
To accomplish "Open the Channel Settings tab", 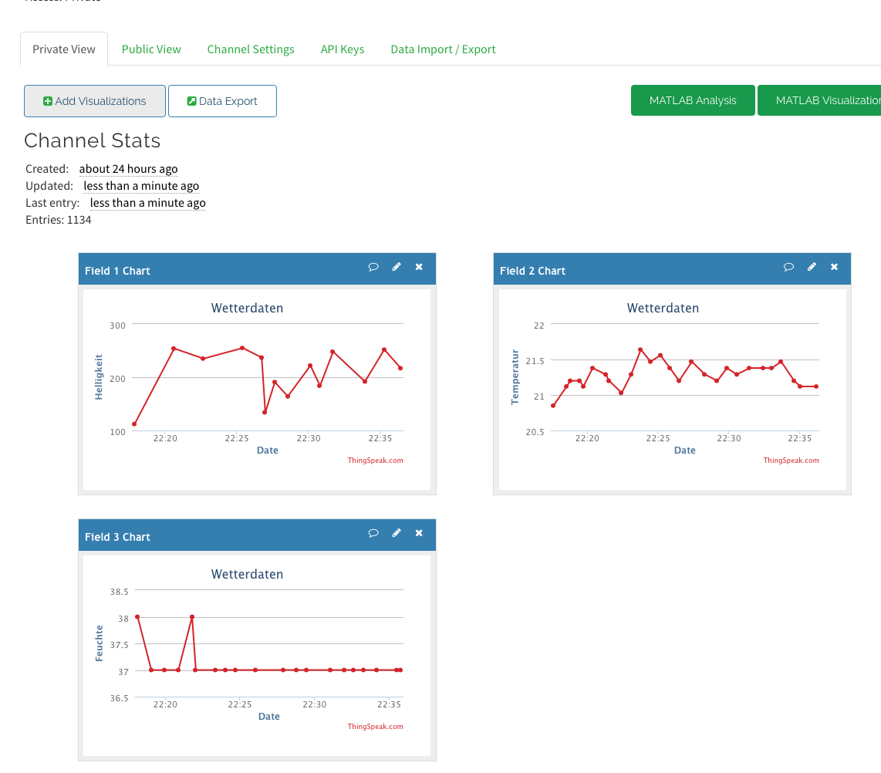I will click(251, 49).
